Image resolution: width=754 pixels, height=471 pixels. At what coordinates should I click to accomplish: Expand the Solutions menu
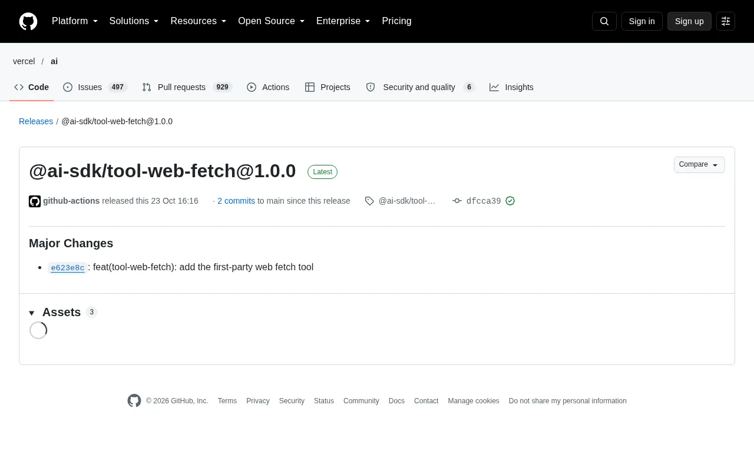pos(134,21)
